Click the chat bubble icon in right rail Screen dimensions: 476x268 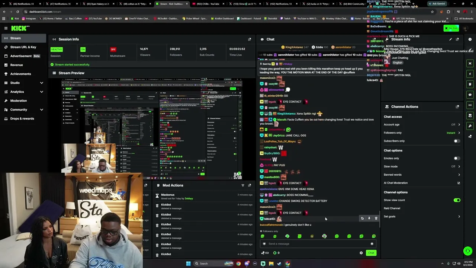click(470, 95)
